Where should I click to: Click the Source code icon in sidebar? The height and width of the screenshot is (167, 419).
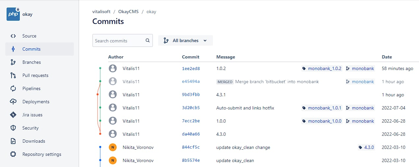point(13,36)
